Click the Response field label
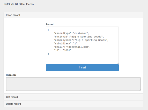The width and height of the screenshot is (148, 110). pyautogui.click(x=11, y=75)
